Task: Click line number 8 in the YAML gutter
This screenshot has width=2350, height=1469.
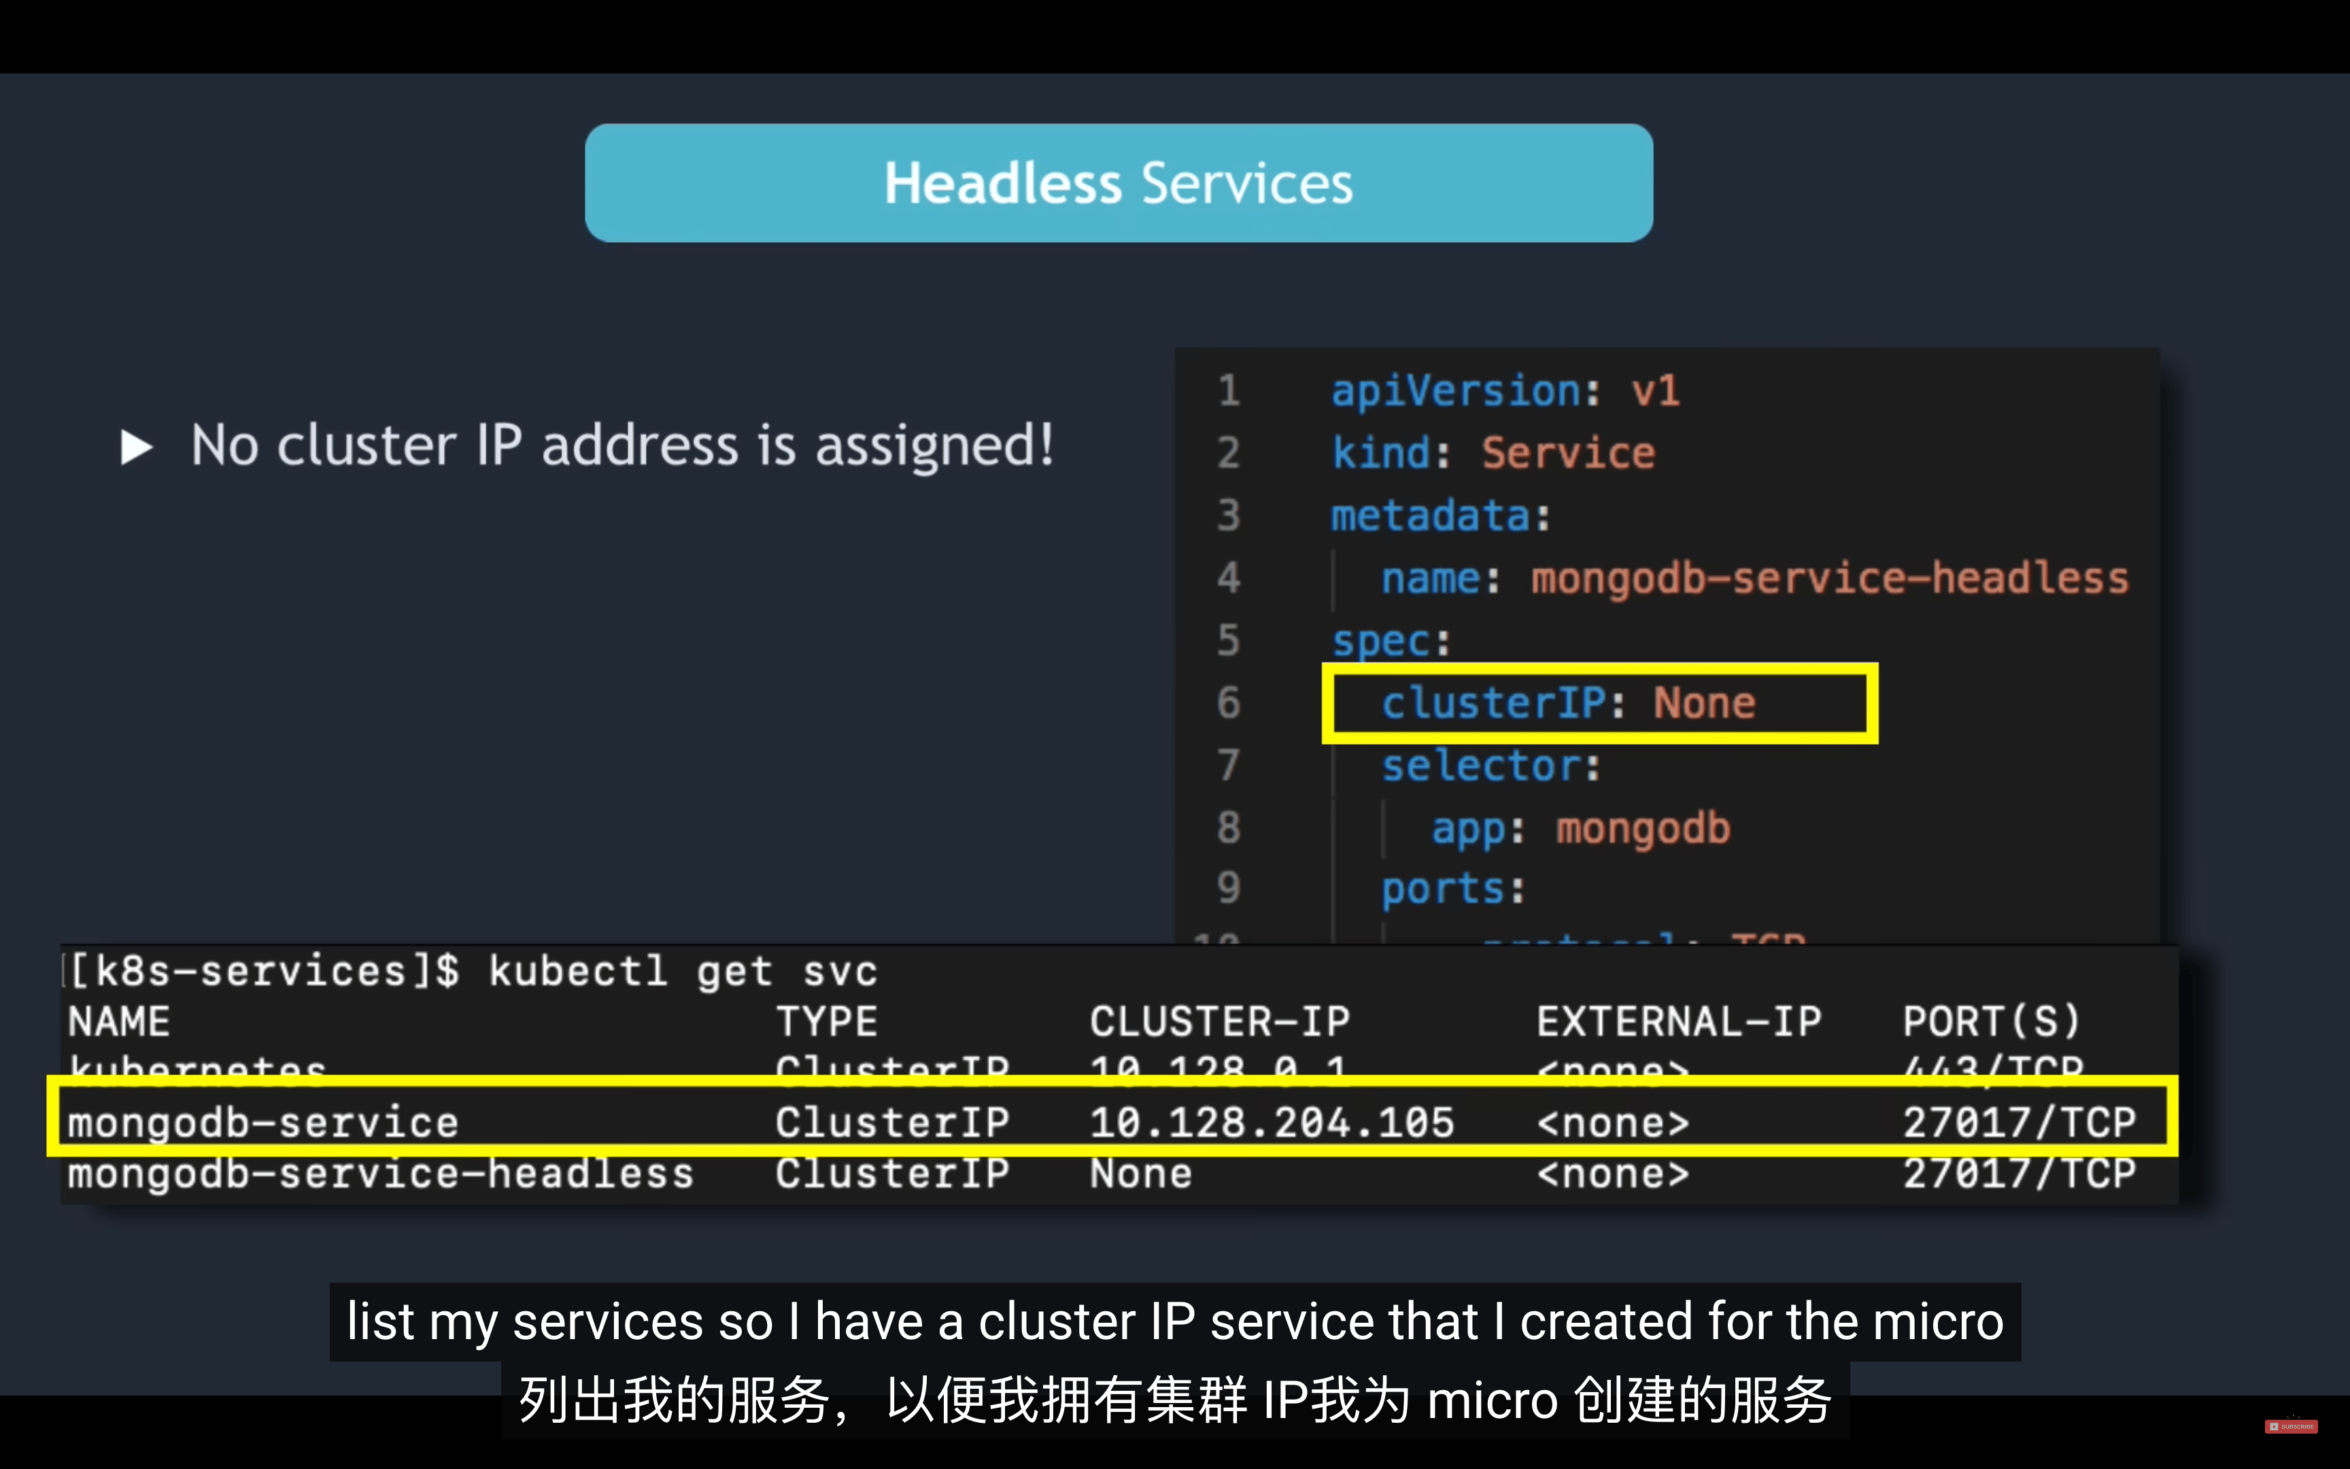Action: [x=1229, y=828]
